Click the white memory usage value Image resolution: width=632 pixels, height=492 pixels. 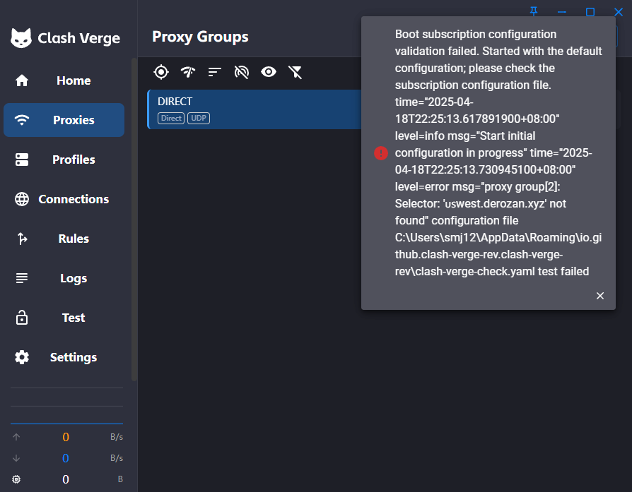click(x=66, y=479)
